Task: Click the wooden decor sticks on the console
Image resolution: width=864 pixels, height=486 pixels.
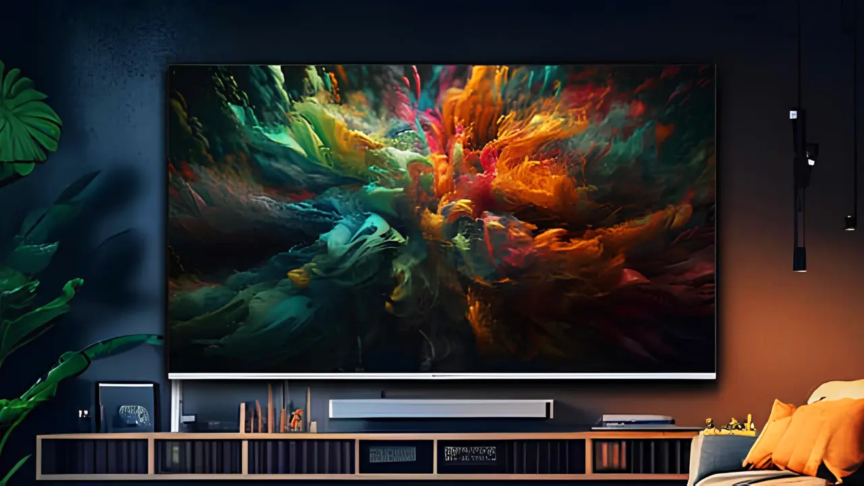Action: pyautogui.click(x=270, y=408)
